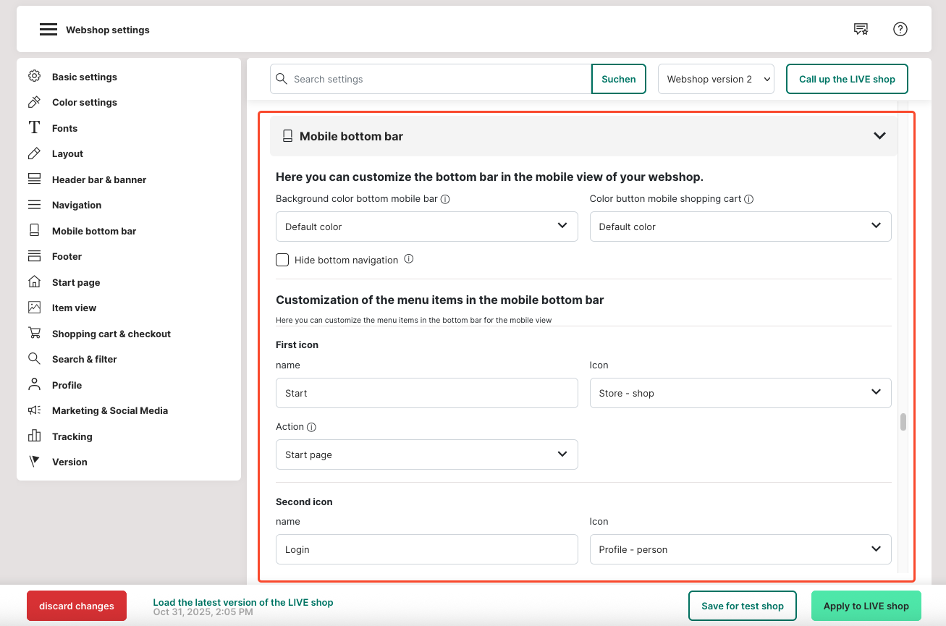
Task: Collapse the Mobile bottom bar section
Action: click(879, 136)
